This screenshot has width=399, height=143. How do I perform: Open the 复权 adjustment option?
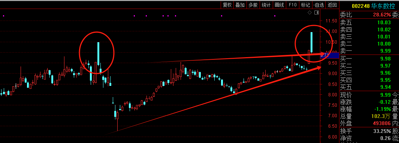[x=227, y=5]
